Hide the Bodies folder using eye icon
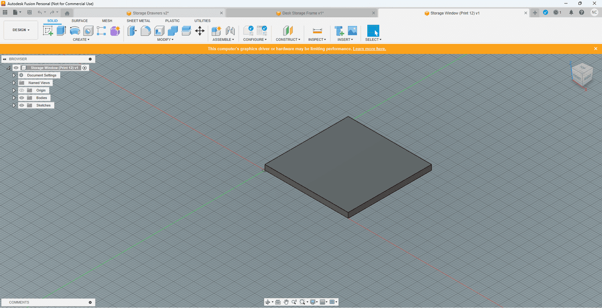Viewport: 602px width, 308px height. 22,98
